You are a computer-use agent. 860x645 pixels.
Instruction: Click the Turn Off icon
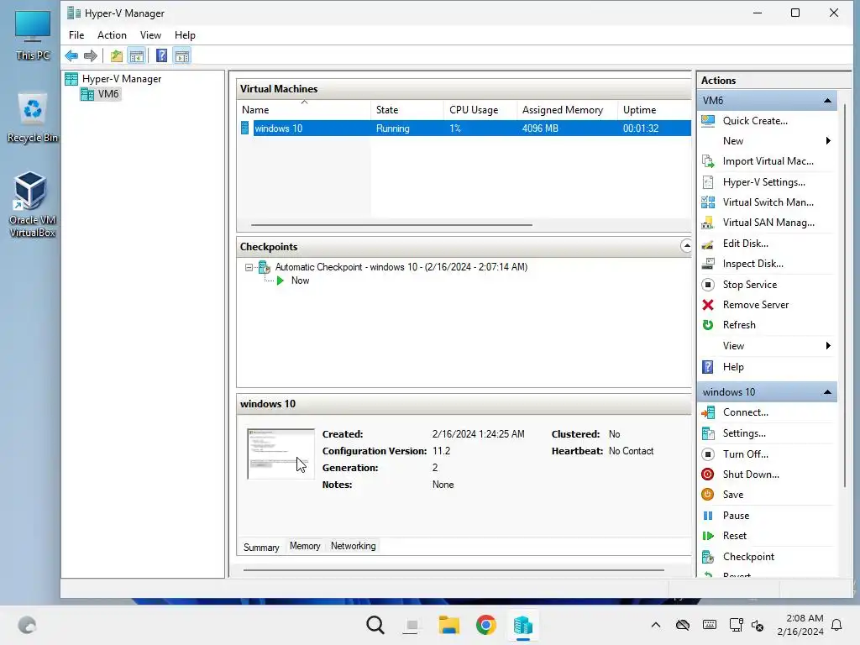[708, 454]
